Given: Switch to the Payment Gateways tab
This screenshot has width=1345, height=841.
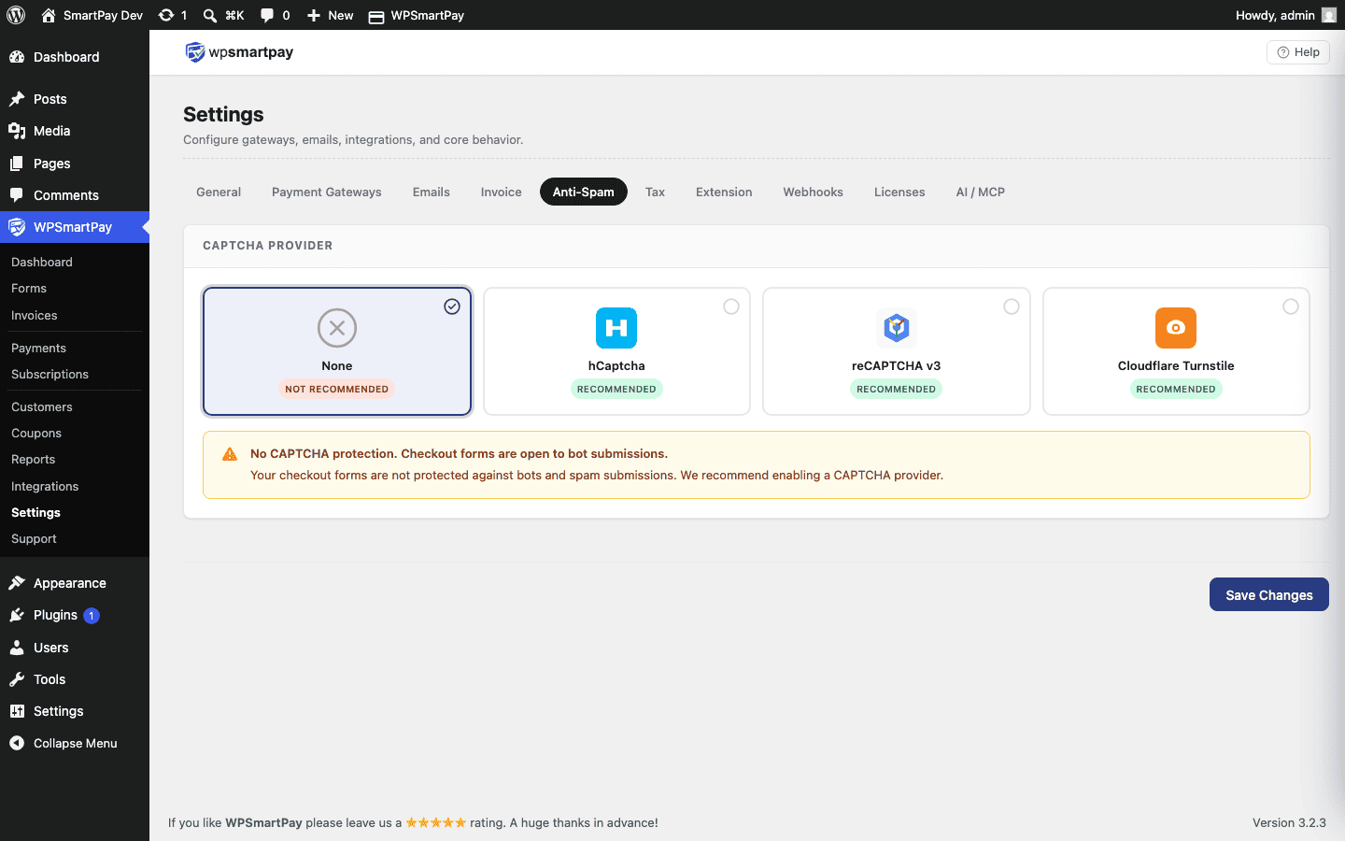Looking at the screenshot, I should click(x=327, y=192).
